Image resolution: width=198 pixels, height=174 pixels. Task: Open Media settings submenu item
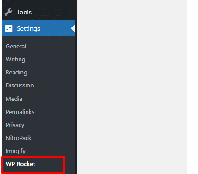tap(14, 99)
